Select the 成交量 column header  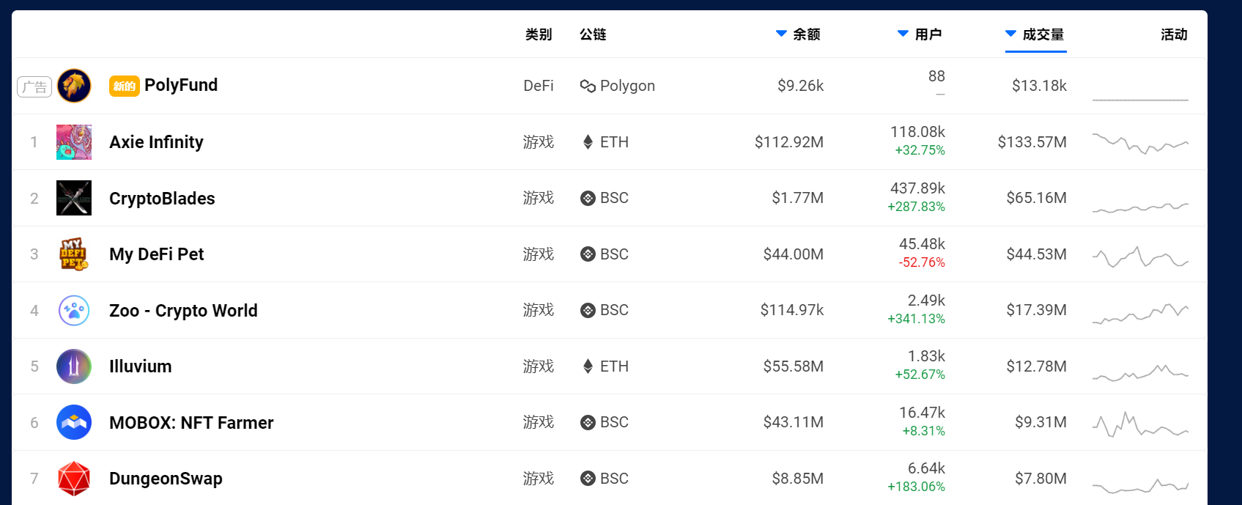1043,34
